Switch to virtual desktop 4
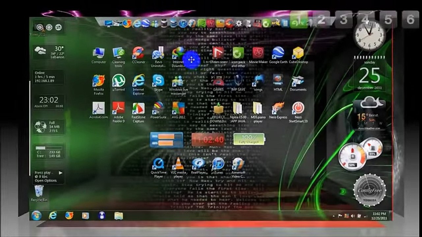 pyautogui.click(x=366, y=19)
